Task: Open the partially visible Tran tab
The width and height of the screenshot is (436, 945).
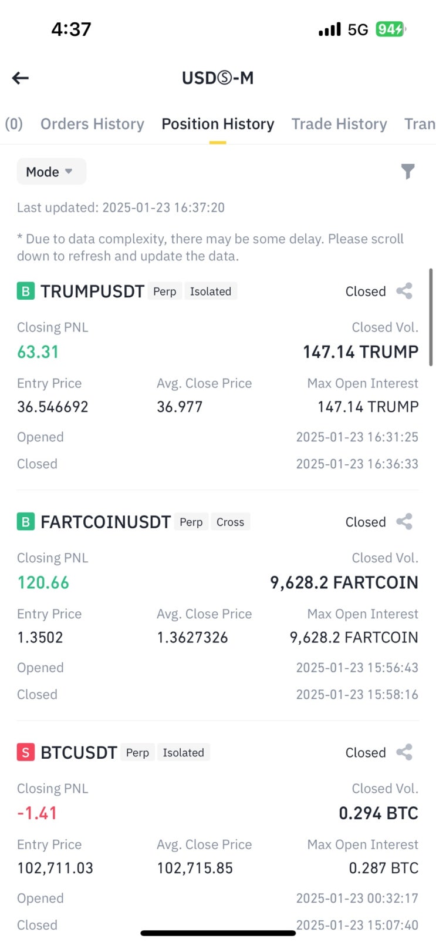Action: click(x=420, y=124)
